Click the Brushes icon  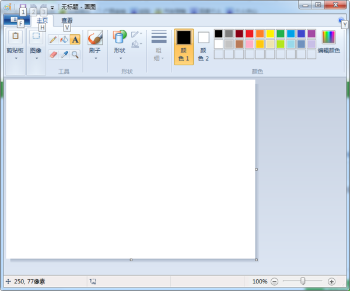[x=95, y=37]
